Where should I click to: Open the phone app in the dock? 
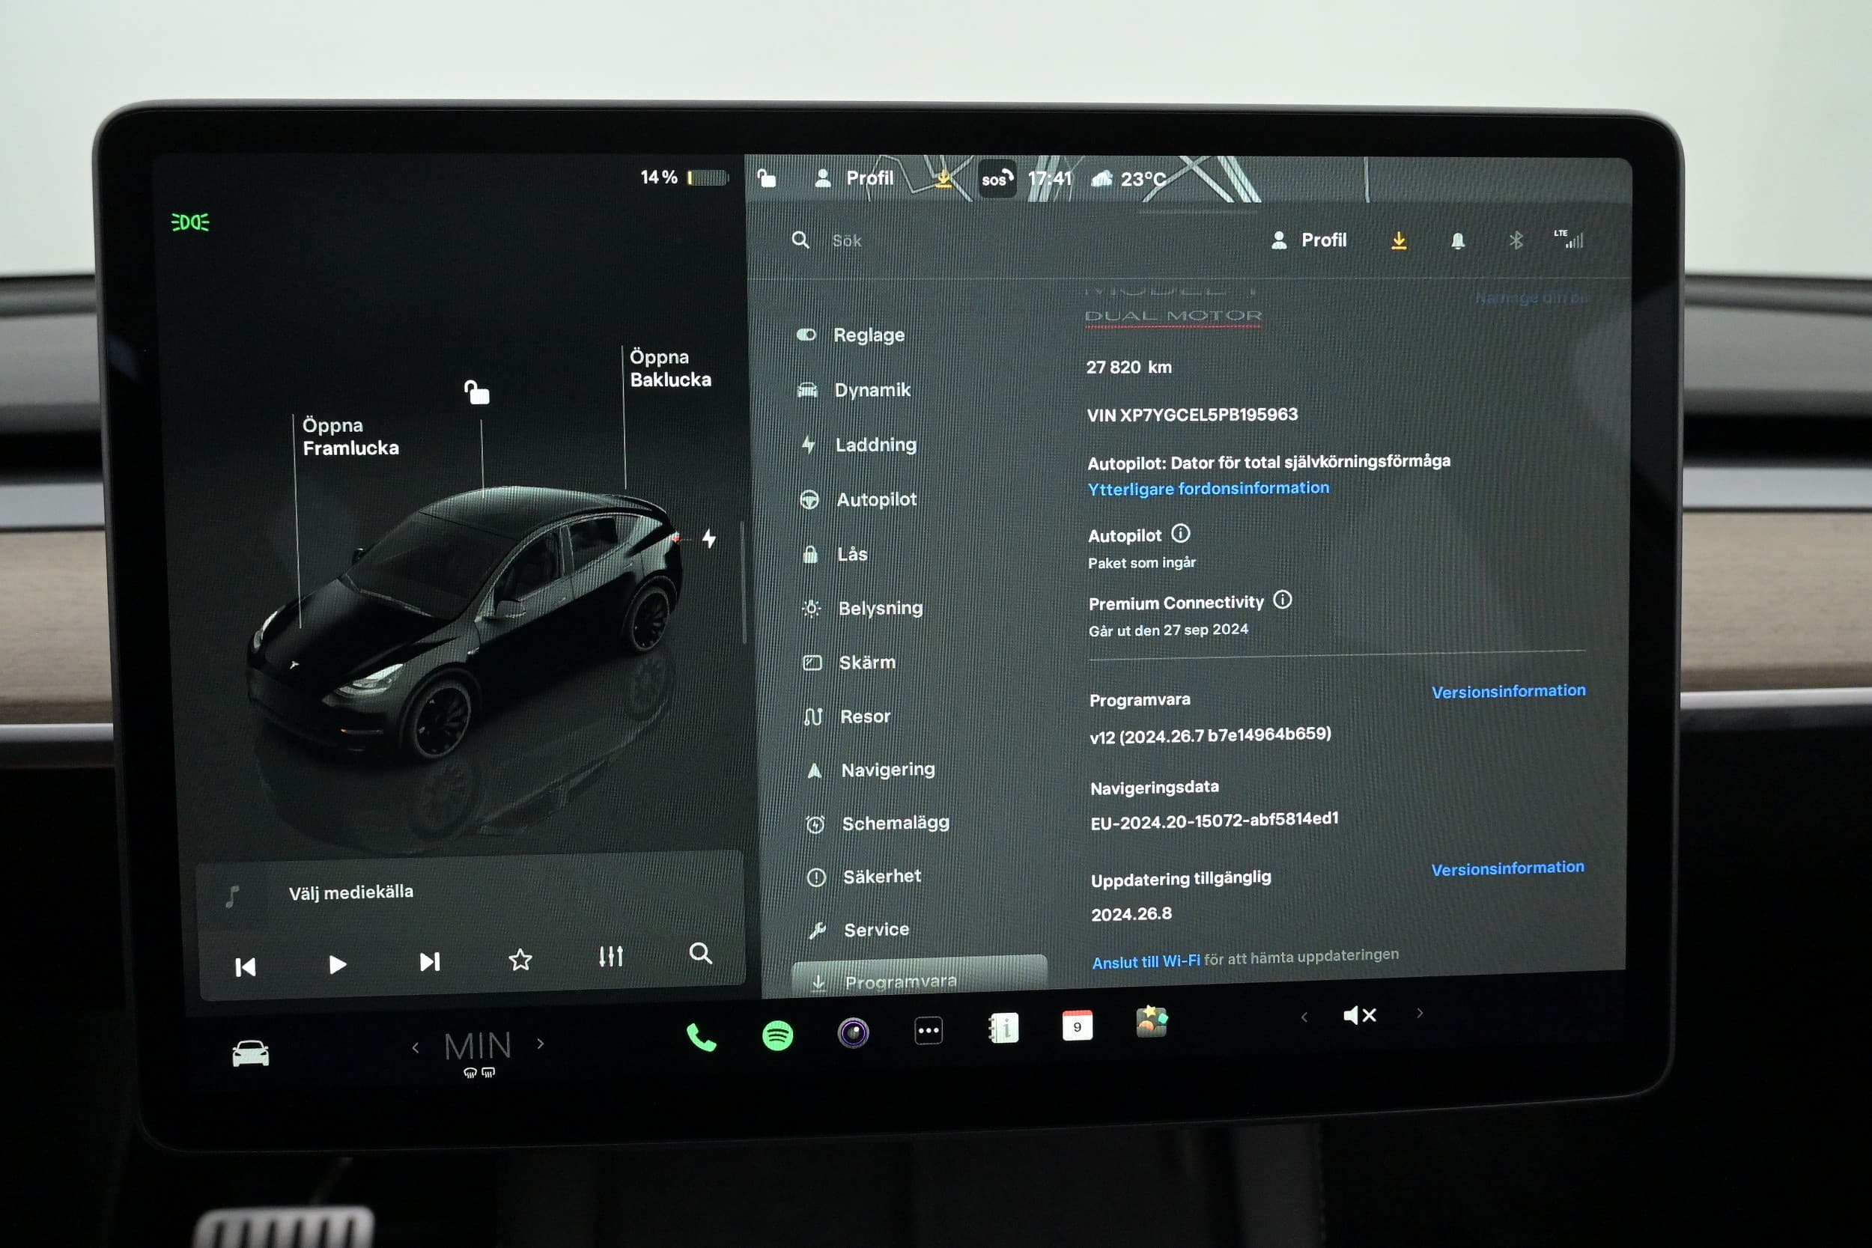pos(701,1038)
